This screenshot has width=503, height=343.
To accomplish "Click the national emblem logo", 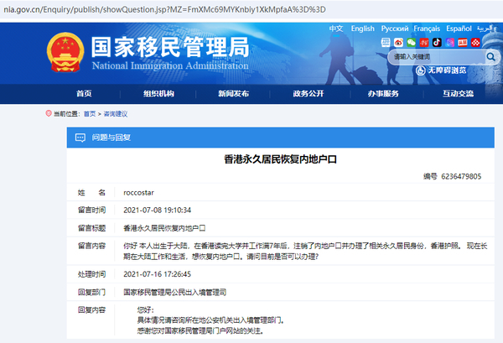I will pyautogui.click(x=65, y=52).
